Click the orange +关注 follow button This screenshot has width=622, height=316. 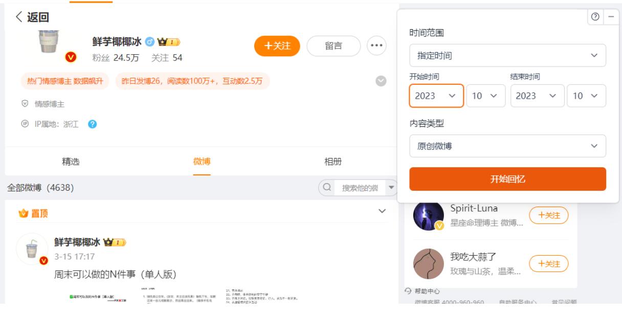pyautogui.click(x=277, y=46)
